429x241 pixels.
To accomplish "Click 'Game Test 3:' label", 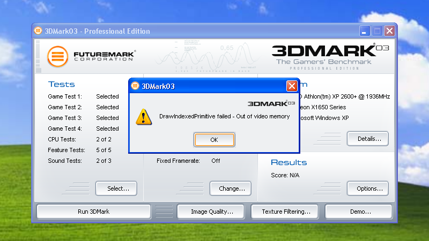I will point(65,118).
